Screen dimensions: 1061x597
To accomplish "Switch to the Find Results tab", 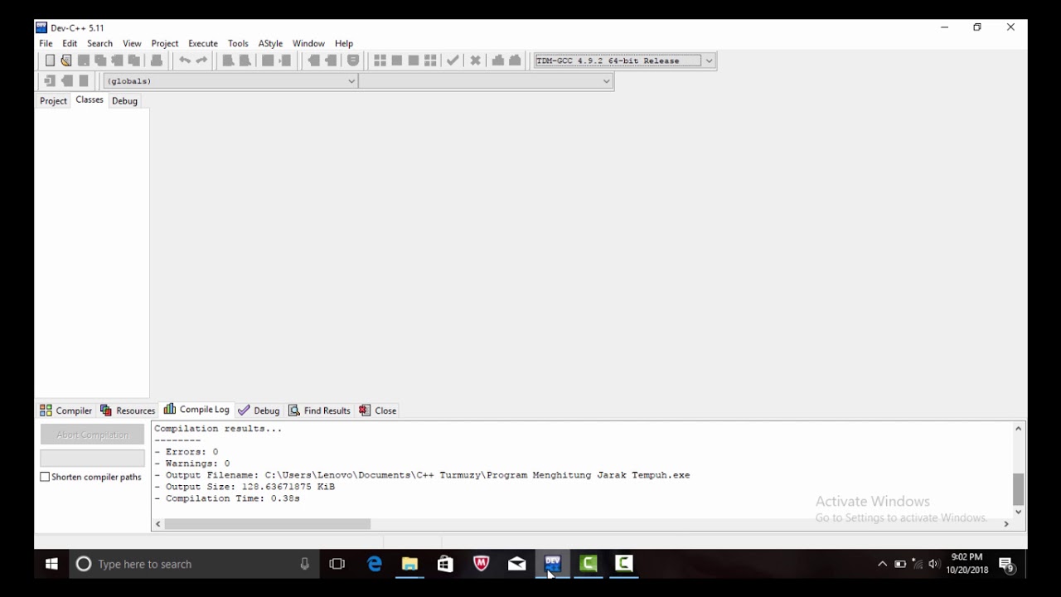I will coord(319,410).
